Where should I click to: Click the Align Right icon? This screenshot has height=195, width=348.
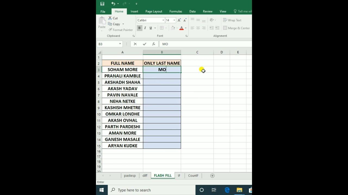pos(204,28)
